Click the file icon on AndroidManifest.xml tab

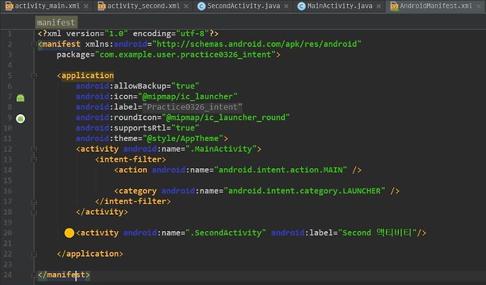pyautogui.click(x=394, y=6)
